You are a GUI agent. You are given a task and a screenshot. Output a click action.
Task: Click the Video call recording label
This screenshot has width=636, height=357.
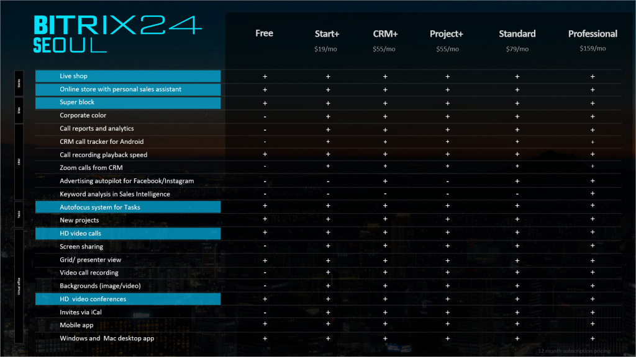(89, 273)
